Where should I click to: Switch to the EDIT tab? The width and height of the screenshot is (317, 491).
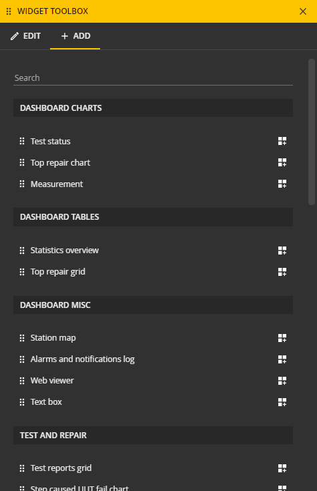(25, 36)
